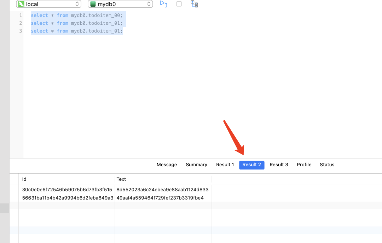Click the local connection icon
This screenshot has width=382, height=243.
coord(22,4)
